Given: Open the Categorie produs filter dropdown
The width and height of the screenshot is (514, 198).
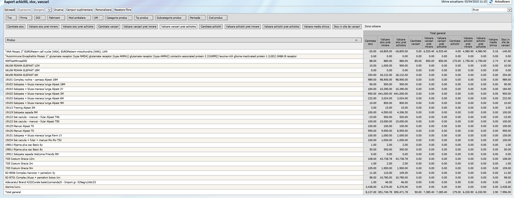Looking at the screenshot, I should click(130, 18).
